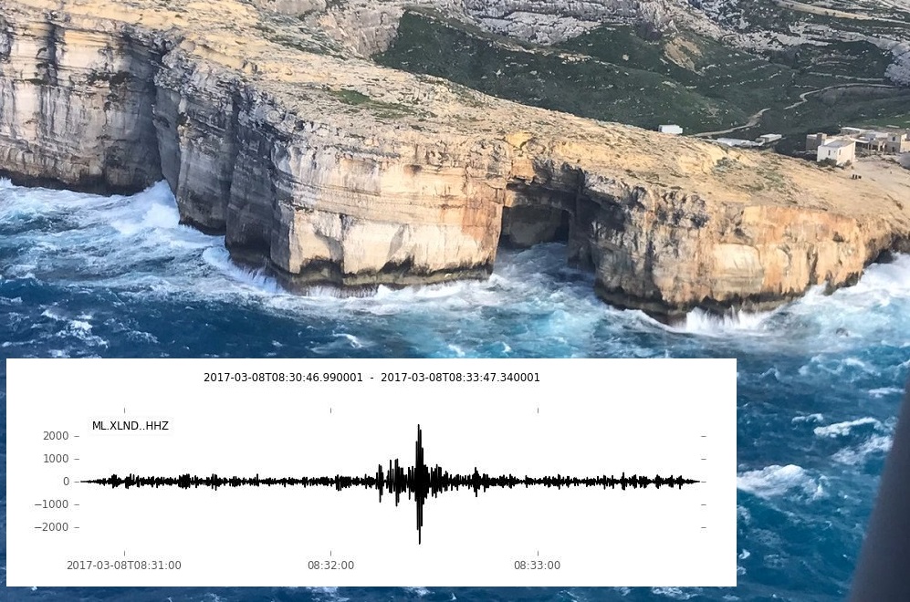
Task: Click the top tick mark above the waveform center
Action: pyautogui.click(x=330, y=410)
